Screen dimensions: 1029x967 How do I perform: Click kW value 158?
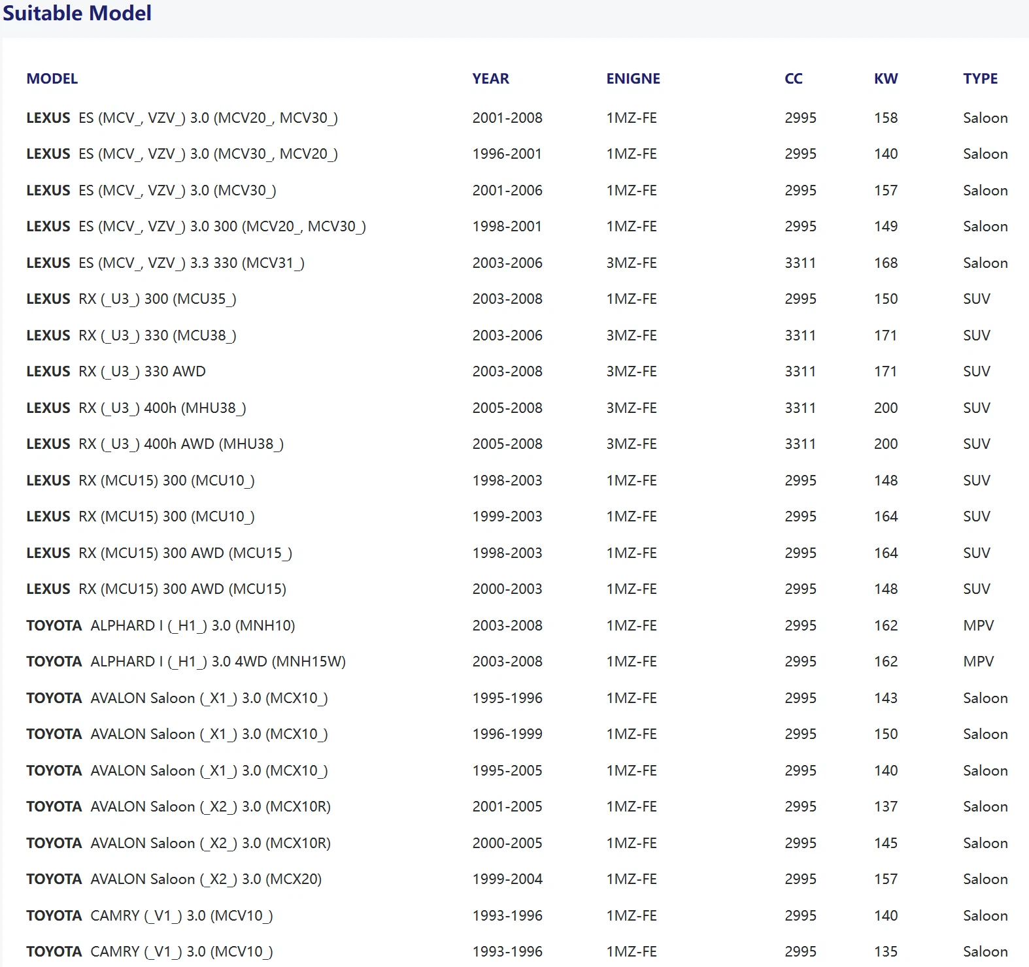pyautogui.click(x=886, y=118)
